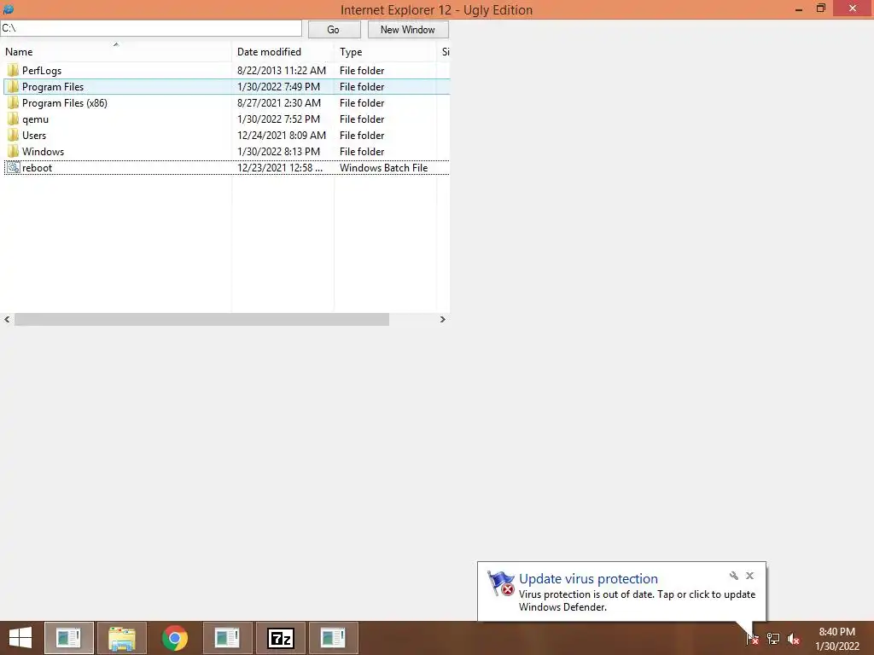This screenshot has height=655, width=874.
Task: Click date 1/30/2022 8:13 PM
Action: point(279,152)
